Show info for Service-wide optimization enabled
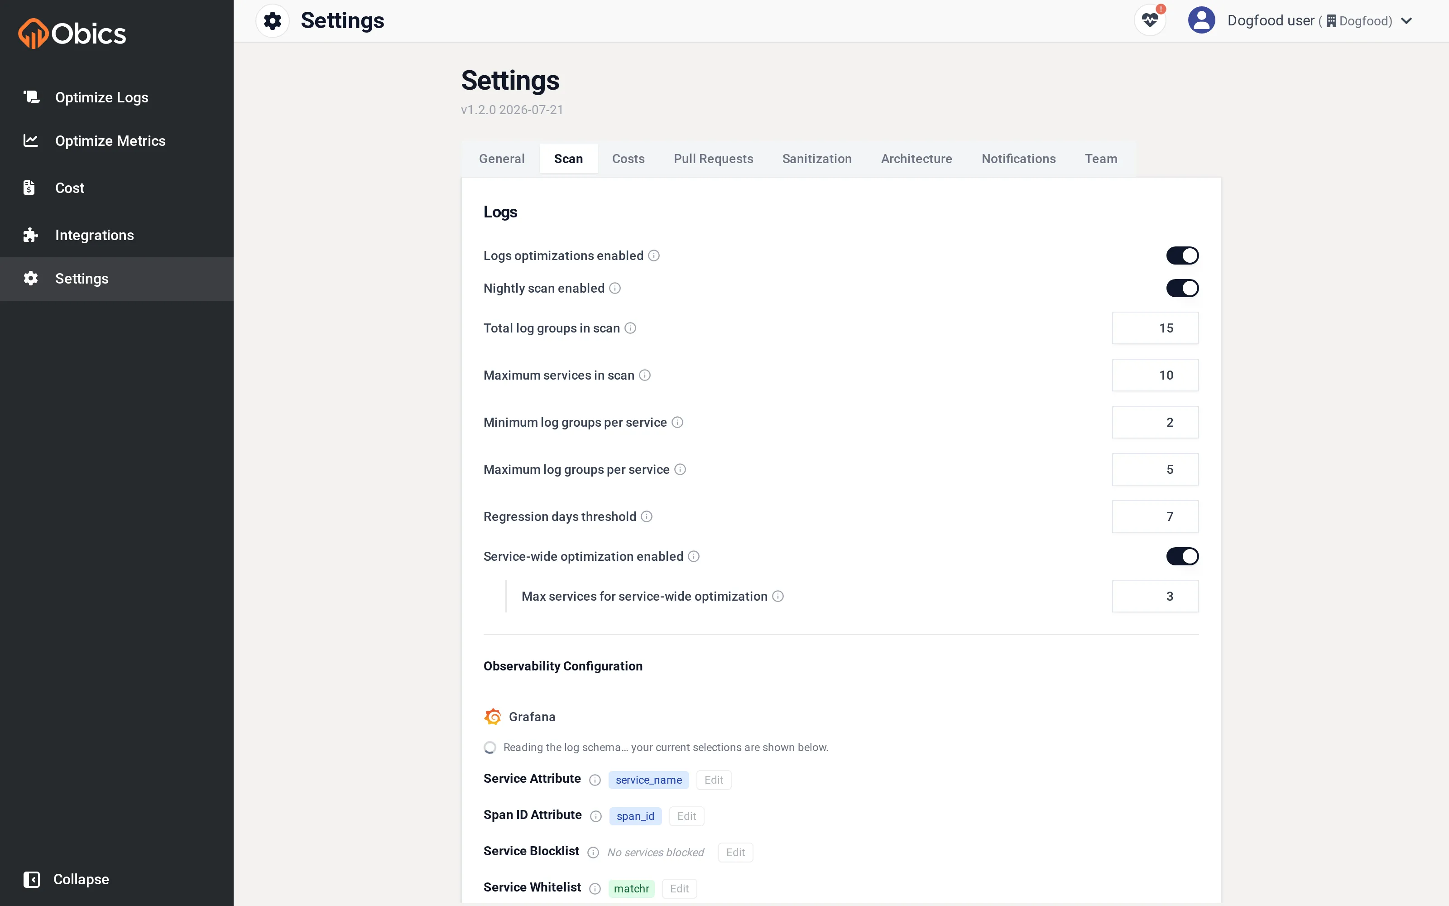This screenshot has height=906, width=1449. pyautogui.click(x=693, y=557)
